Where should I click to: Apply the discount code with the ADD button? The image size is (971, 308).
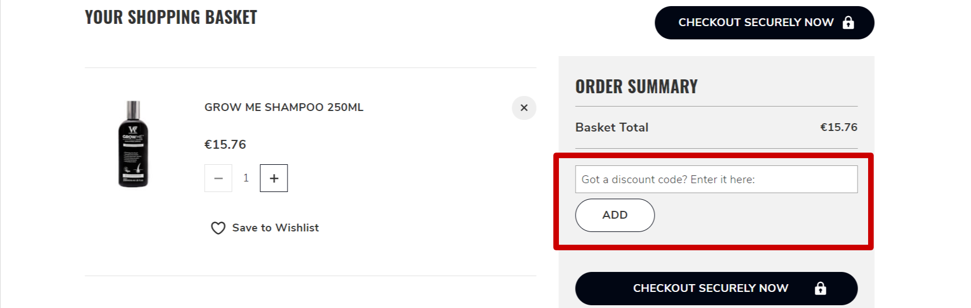615,215
